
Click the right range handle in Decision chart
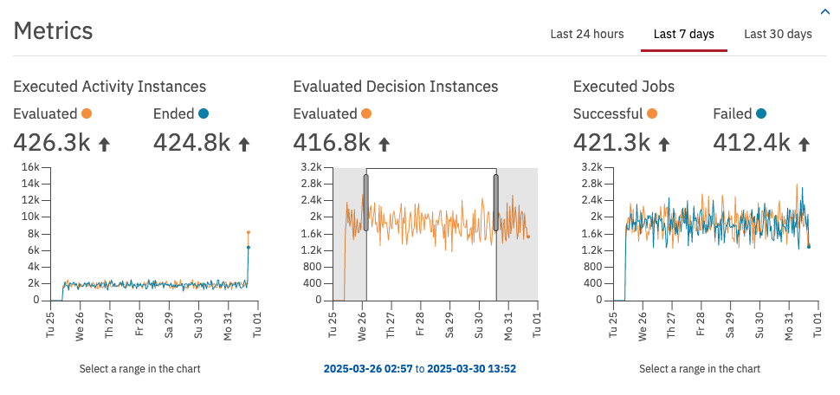coord(496,203)
